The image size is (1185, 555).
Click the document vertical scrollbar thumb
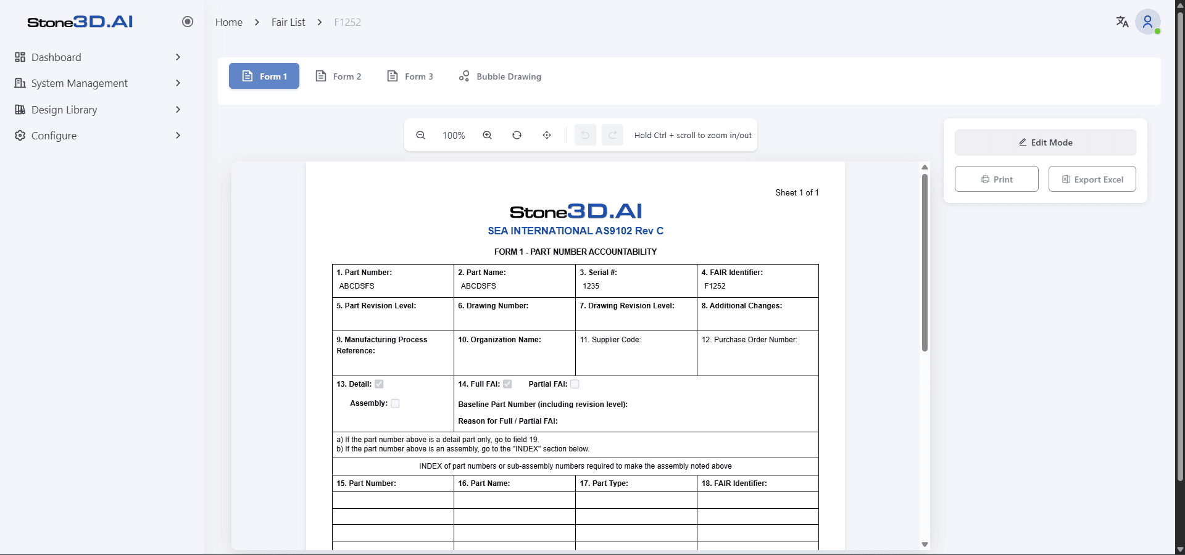925,263
